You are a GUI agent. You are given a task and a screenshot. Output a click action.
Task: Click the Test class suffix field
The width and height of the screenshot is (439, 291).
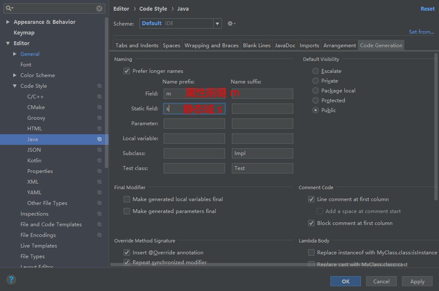click(263, 168)
